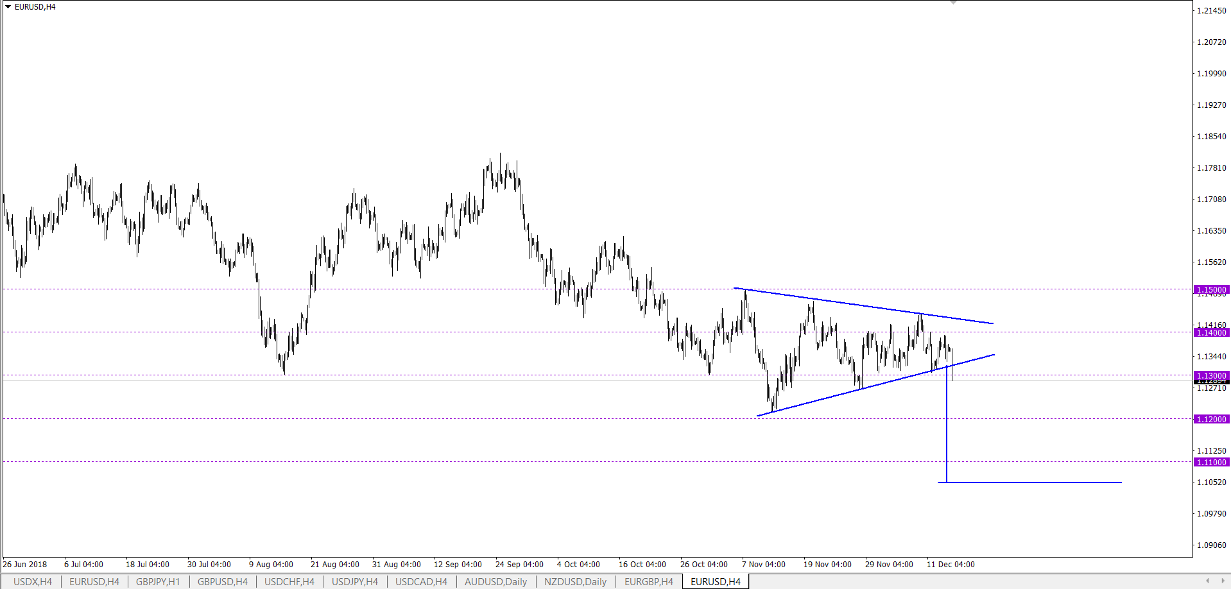The image size is (1231, 589).
Task: Select the 1.11000 horizontal level label
Action: click(1211, 462)
